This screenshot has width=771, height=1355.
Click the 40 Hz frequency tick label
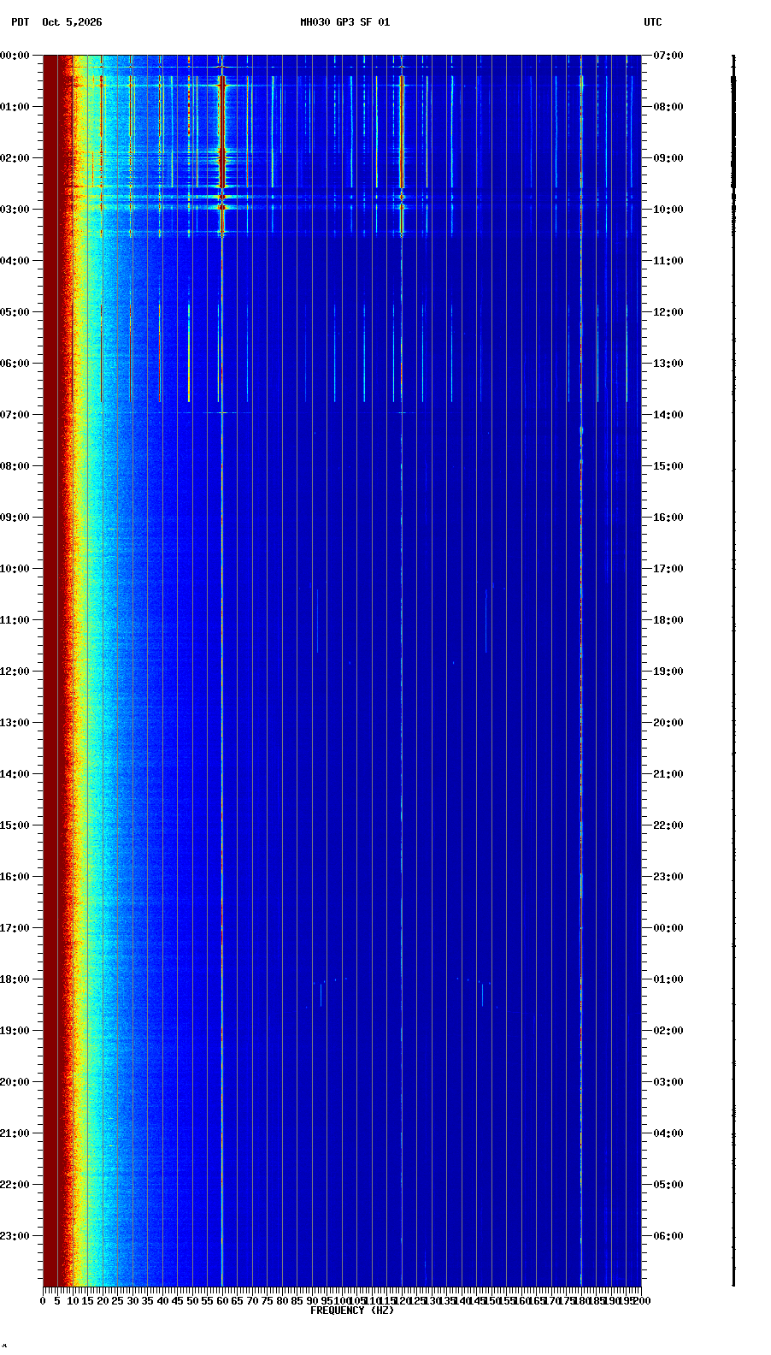162,1301
